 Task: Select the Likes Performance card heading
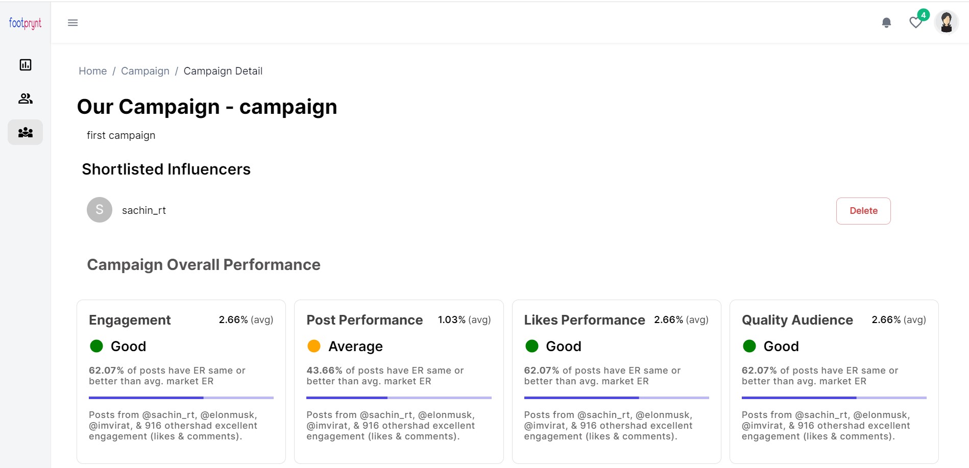point(585,320)
